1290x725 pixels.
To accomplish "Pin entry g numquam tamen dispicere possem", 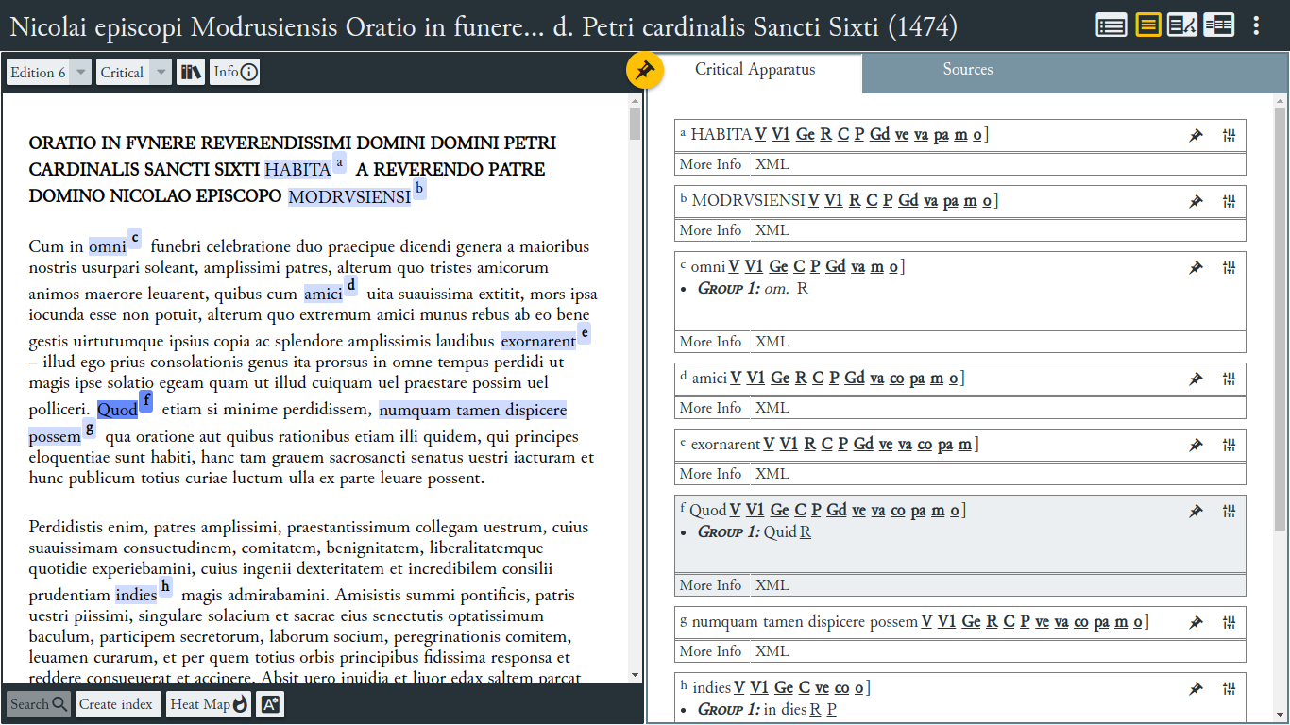I will click(1196, 622).
